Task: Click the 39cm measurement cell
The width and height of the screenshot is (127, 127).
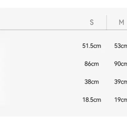Action: [x=121, y=82]
